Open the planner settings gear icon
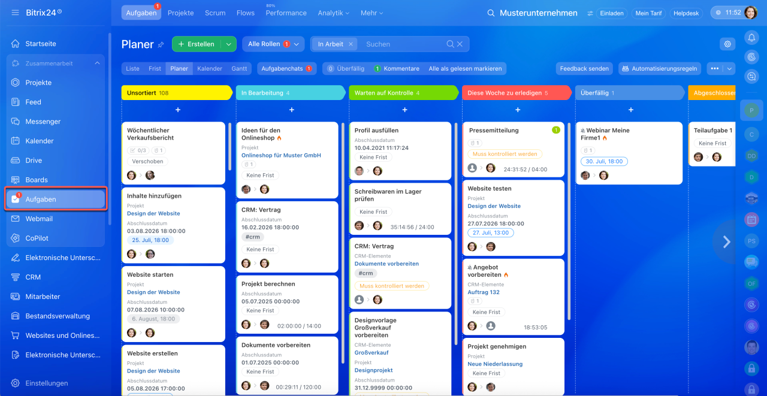The height and width of the screenshot is (396, 767). pos(727,44)
